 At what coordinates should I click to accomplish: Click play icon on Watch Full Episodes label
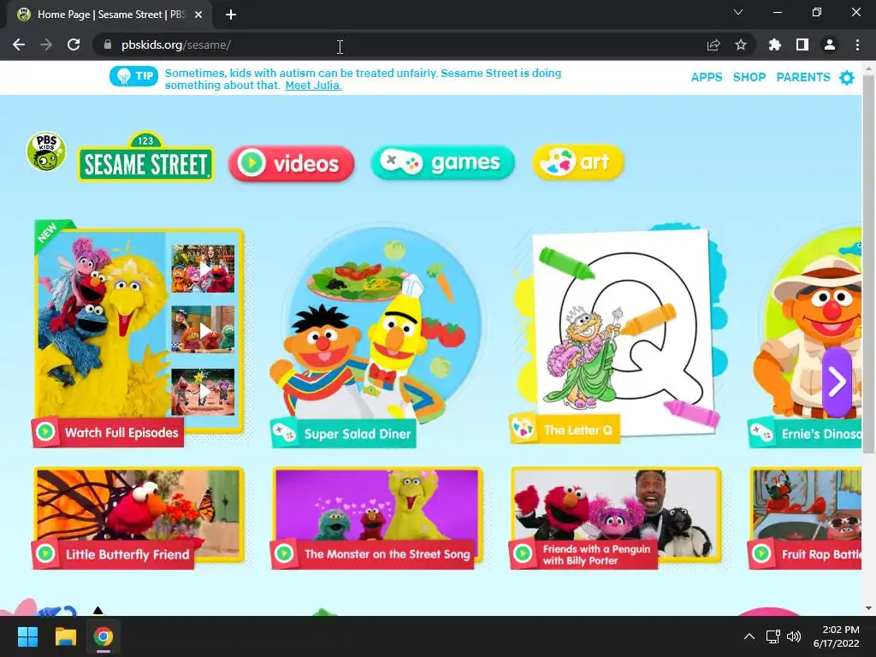point(45,432)
